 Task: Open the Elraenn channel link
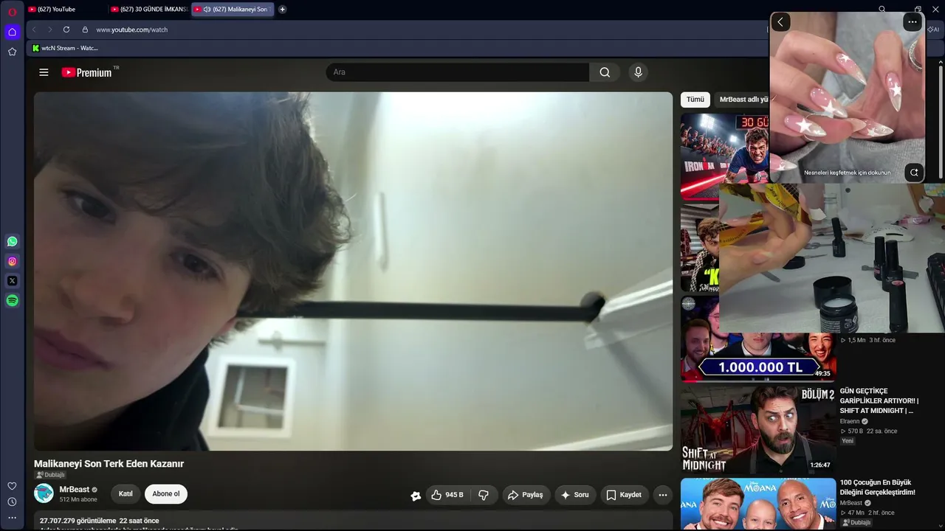[850, 421]
